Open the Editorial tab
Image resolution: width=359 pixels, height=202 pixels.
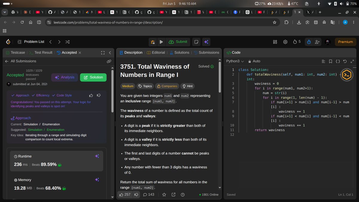click(156, 52)
